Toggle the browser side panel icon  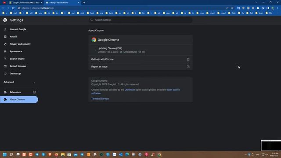(x=268, y=8)
